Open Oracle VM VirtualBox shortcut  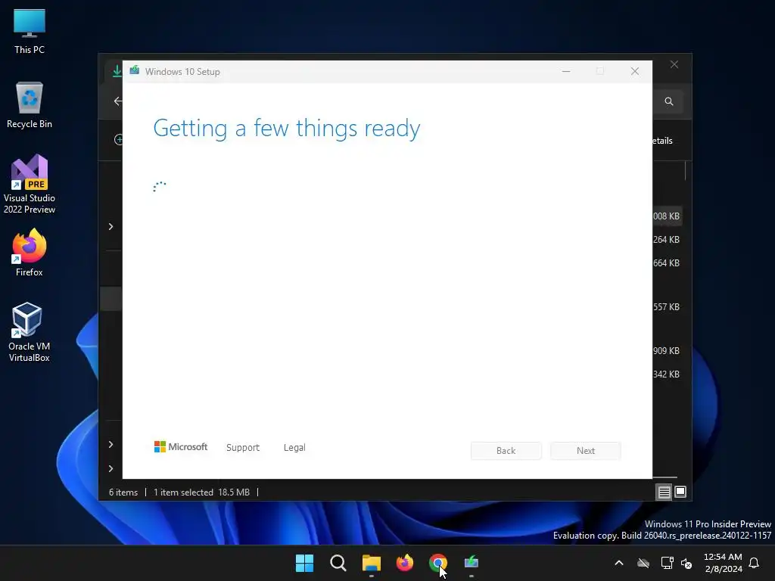click(30, 332)
